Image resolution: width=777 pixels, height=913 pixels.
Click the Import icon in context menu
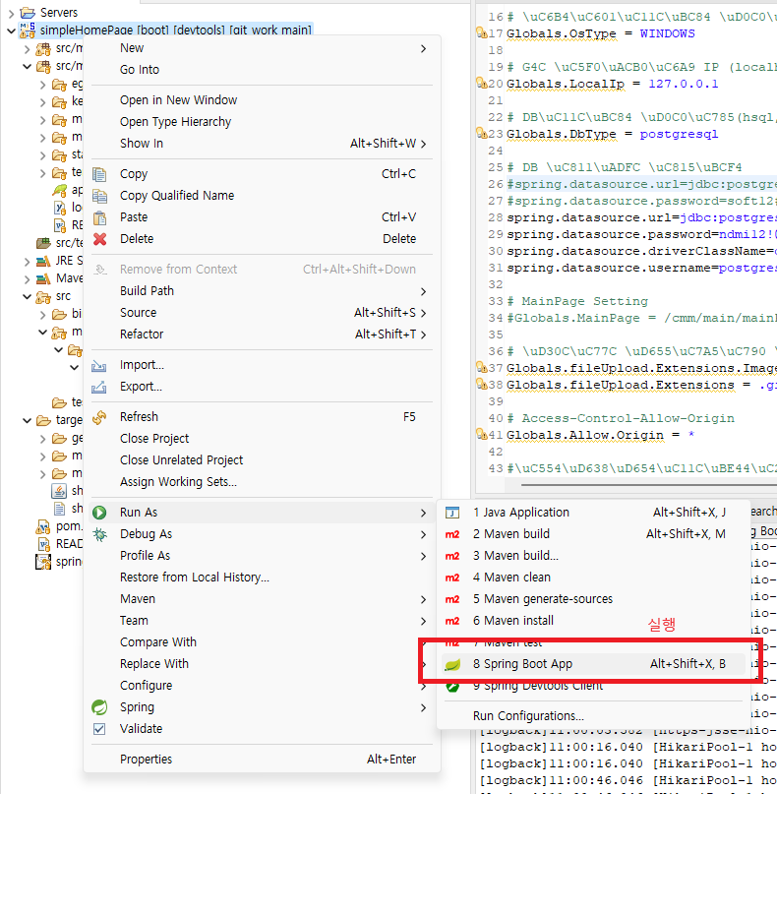[99, 365]
